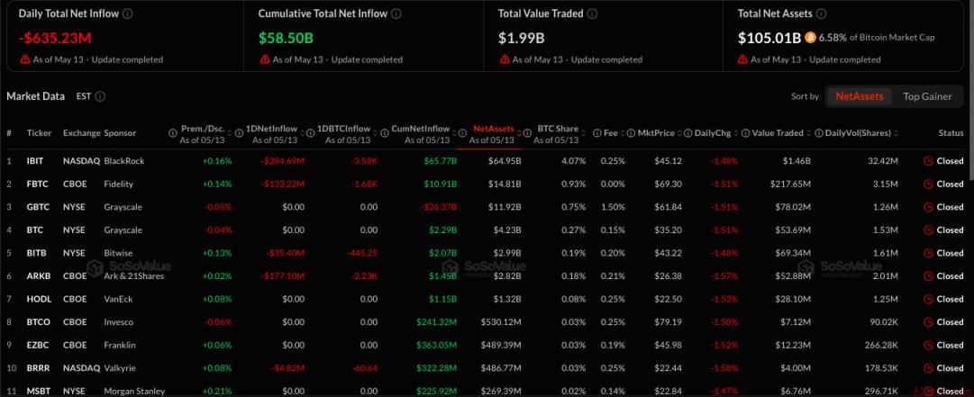
Task: Click the clock status icon in IBIT row
Action: point(929,160)
